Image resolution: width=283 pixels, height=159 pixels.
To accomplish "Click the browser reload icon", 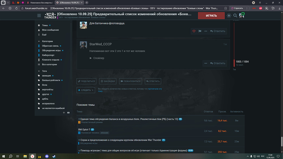I will [16, 8].
